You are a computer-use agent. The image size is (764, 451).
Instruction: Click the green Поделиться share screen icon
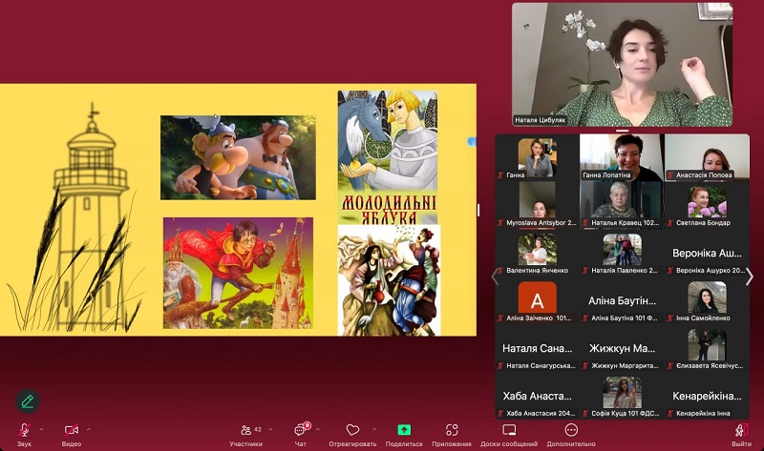tap(404, 431)
